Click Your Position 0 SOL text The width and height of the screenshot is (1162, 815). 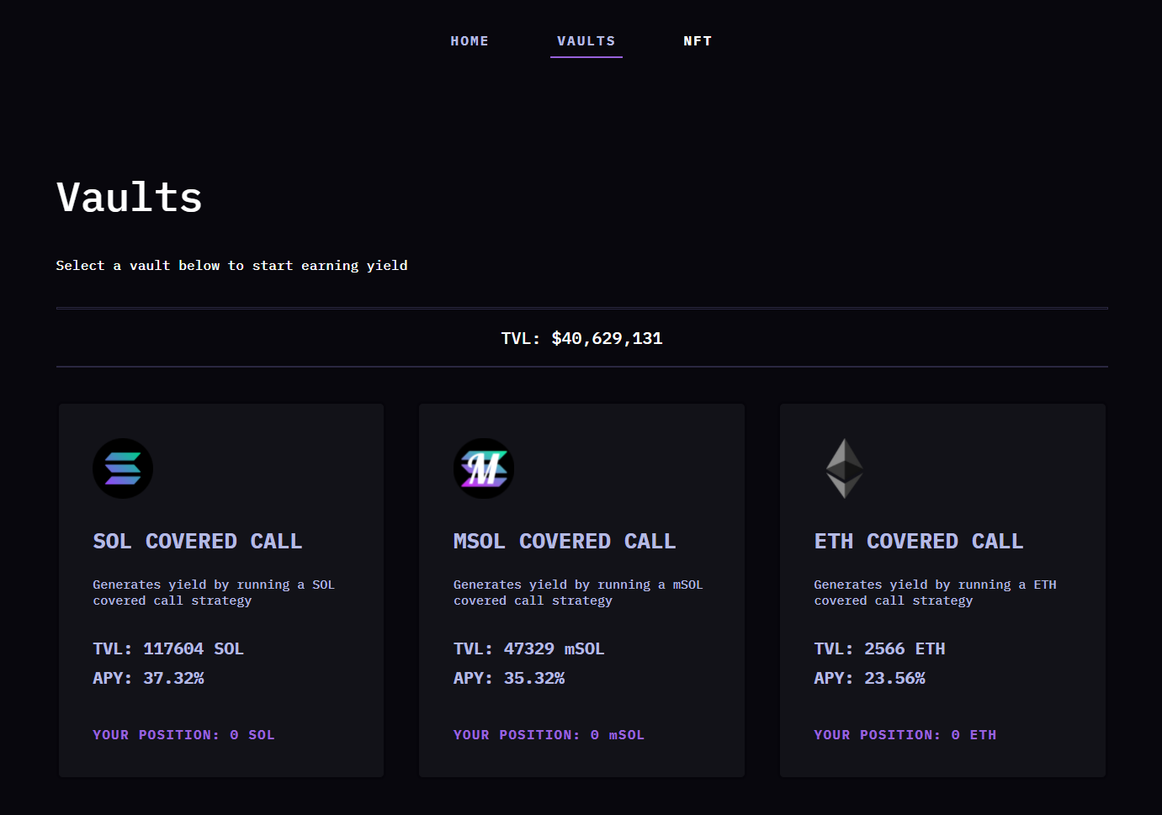pyautogui.click(x=183, y=735)
